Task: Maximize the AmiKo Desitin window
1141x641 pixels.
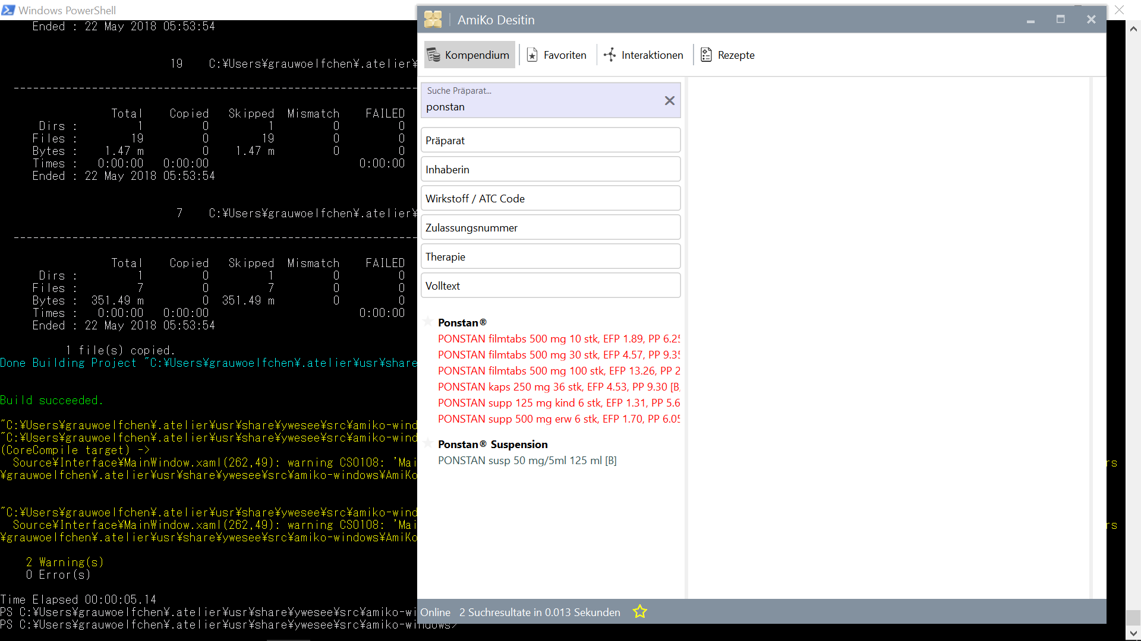Action: tap(1060, 20)
